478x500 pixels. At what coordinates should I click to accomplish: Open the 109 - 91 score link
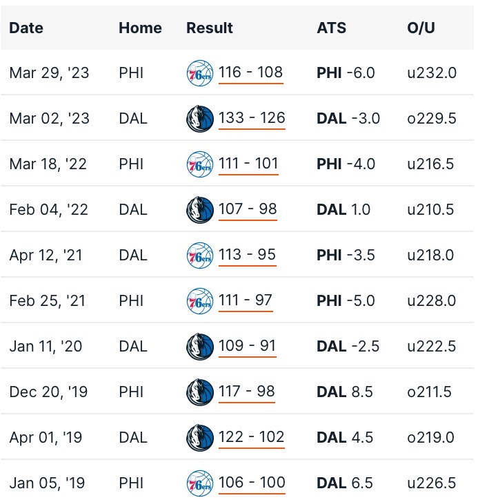(247, 346)
